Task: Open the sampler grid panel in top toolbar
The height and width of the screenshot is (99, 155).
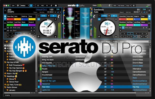Action: pos(56,5)
